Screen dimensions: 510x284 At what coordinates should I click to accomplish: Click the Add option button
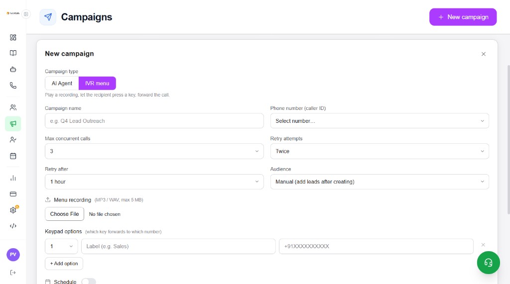64,264
